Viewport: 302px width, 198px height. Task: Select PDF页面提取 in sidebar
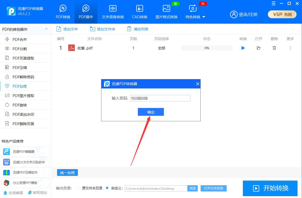(26, 58)
